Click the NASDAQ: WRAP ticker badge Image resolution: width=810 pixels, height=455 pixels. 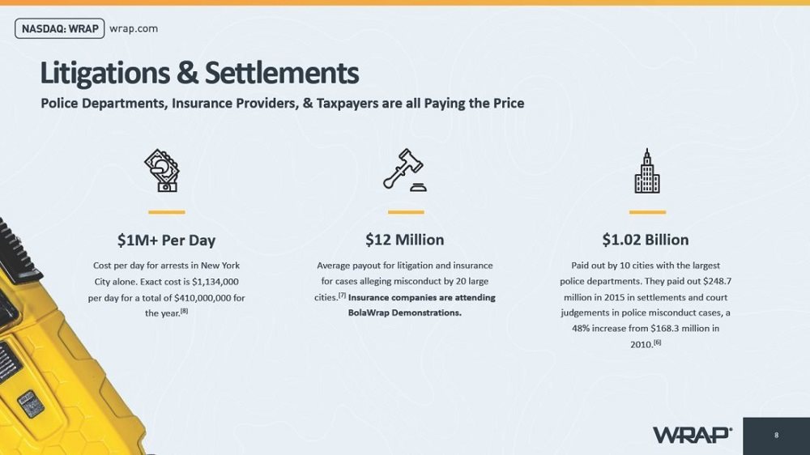(x=59, y=28)
